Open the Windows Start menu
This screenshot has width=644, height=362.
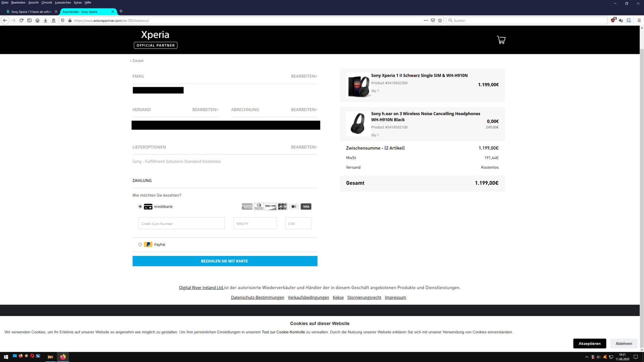(x=6, y=357)
